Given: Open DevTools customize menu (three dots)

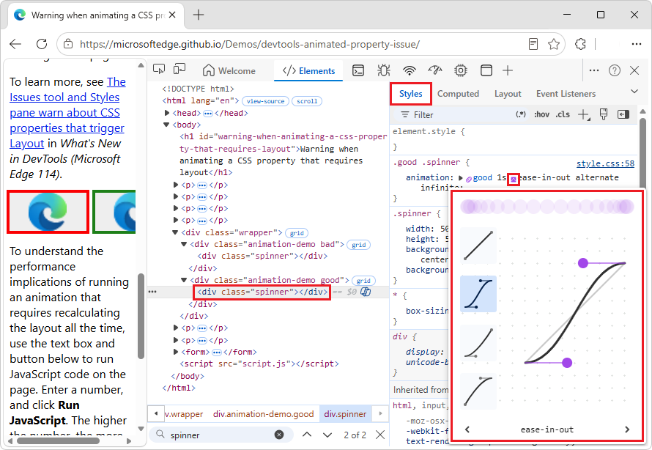Looking at the screenshot, I should coord(594,70).
